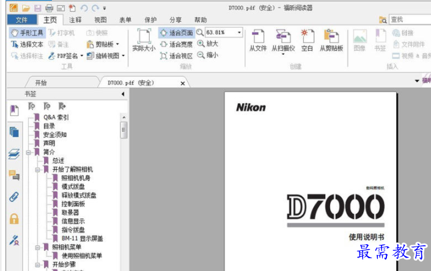This screenshot has width=431, height=271.
Task: Open the 文件 menu
Action: 22,20
